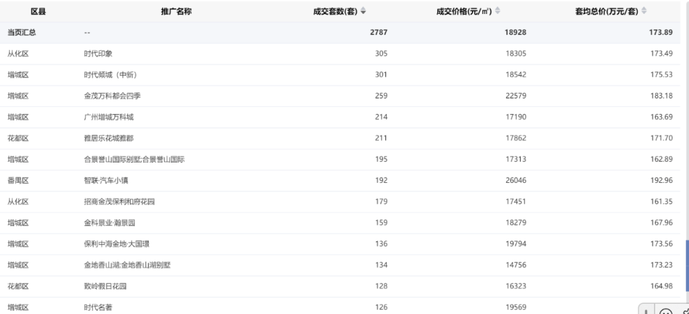Select project name 时代倾城（中新）

111,75
